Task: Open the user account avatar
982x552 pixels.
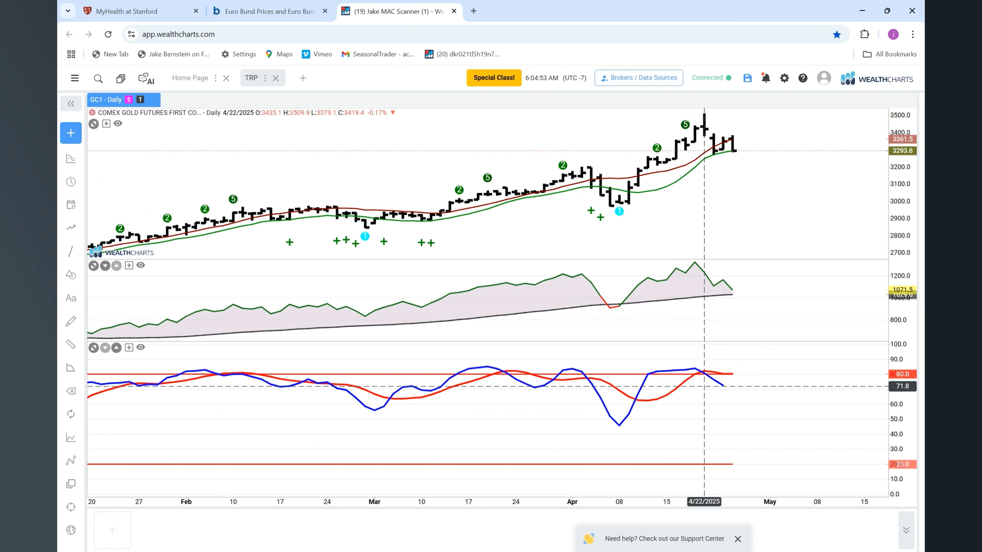Action: (824, 78)
